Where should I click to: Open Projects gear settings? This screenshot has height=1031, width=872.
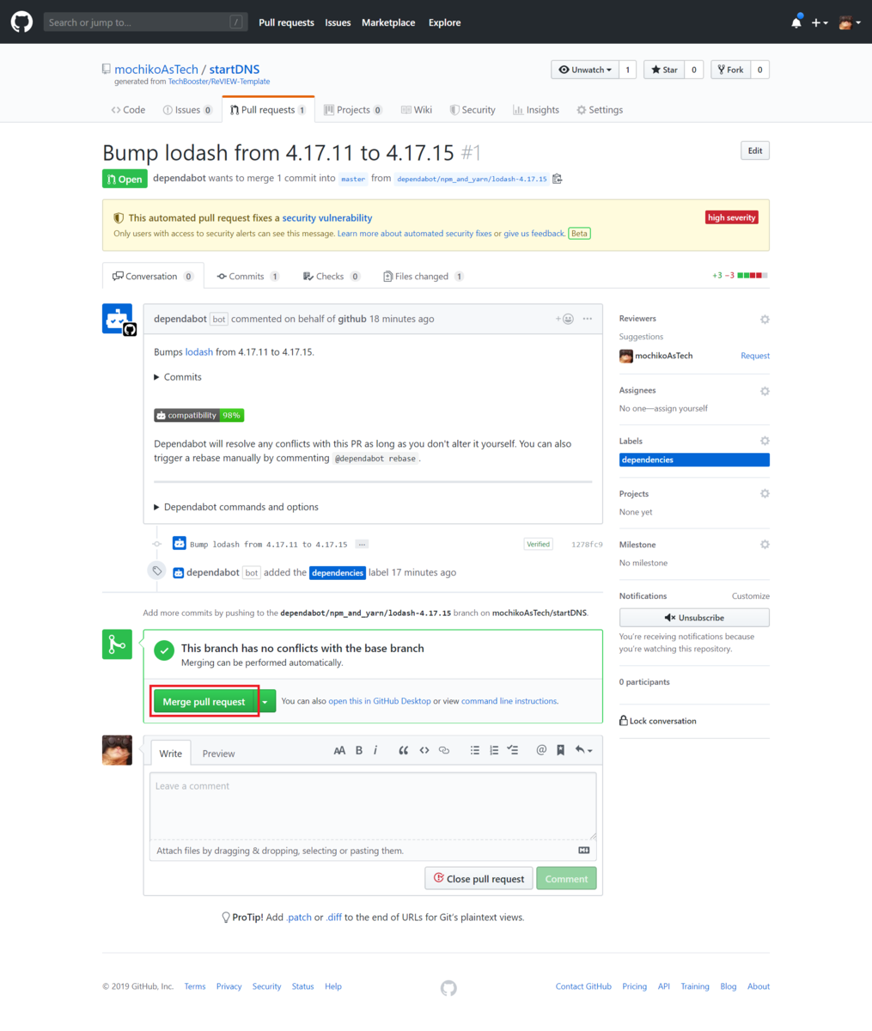765,494
